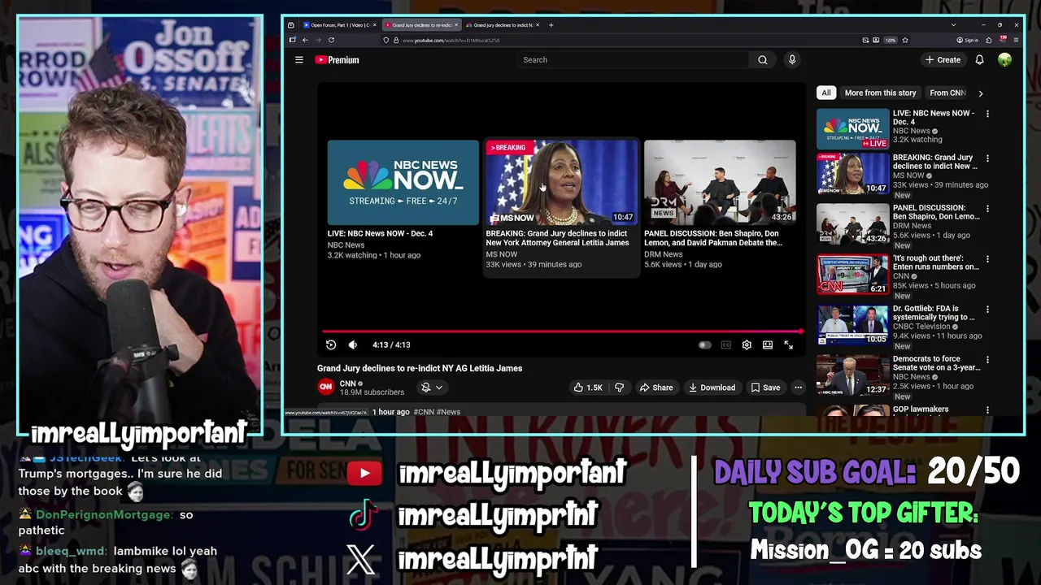This screenshot has height=585, width=1041.
Task: Open the MS NOW Letitia James endscreen thumbnail
Action: 562,182
